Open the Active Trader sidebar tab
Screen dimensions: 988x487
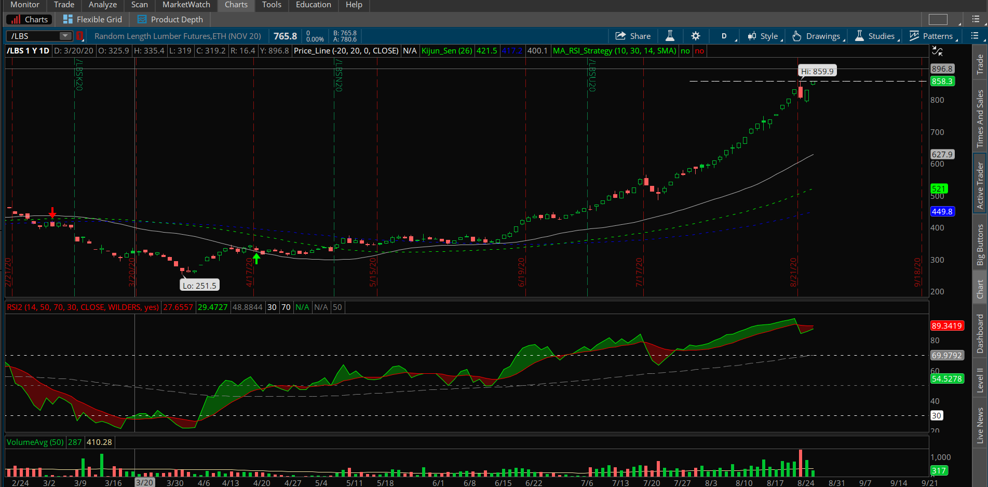click(x=980, y=185)
